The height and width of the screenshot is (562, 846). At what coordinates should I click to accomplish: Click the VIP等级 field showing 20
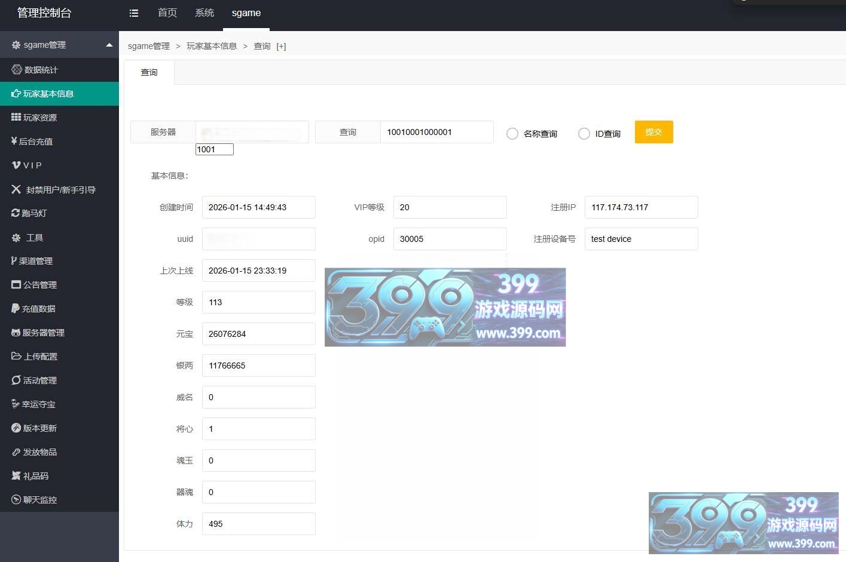point(450,207)
